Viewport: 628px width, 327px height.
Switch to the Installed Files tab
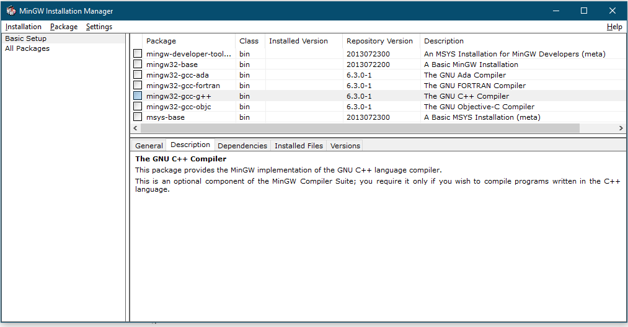coord(299,146)
